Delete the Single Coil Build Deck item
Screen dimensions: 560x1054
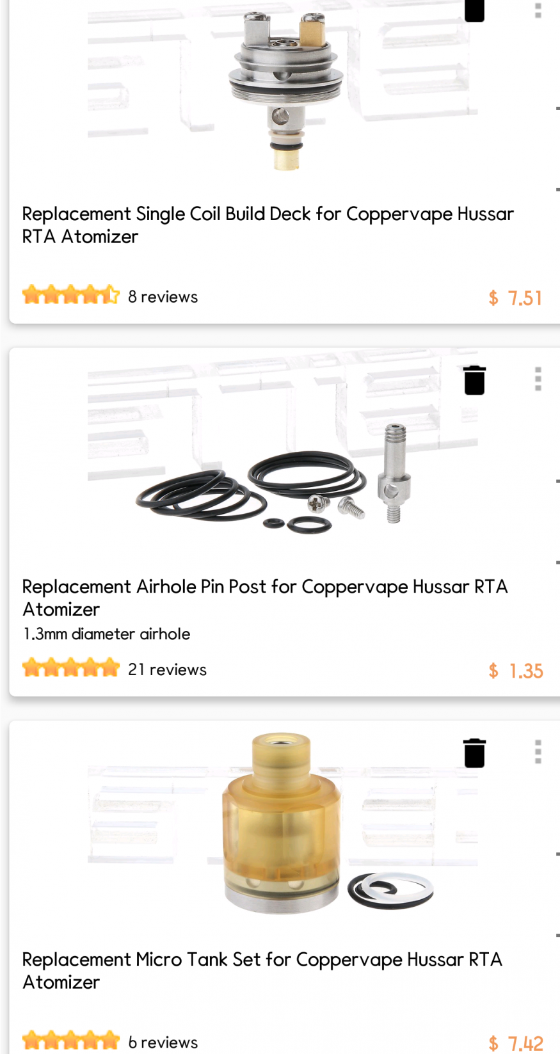474,10
